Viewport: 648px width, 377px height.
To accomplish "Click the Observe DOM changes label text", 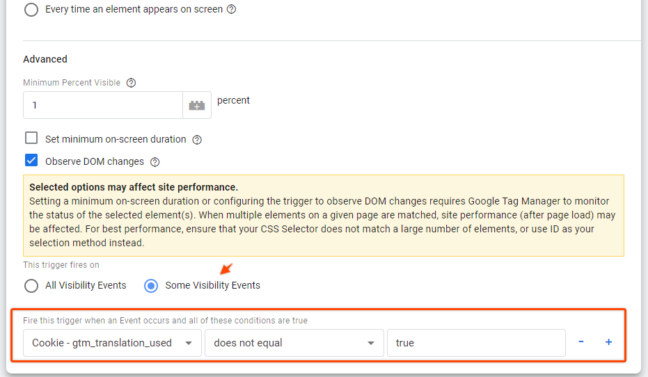I will tap(95, 161).
